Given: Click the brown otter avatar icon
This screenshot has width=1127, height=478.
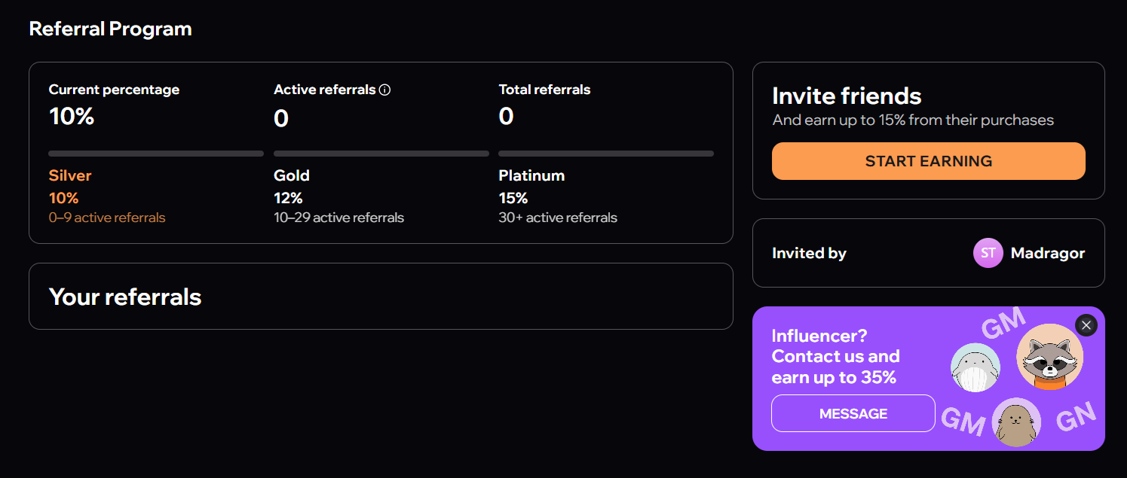Looking at the screenshot, I should tap(1015, 422).
